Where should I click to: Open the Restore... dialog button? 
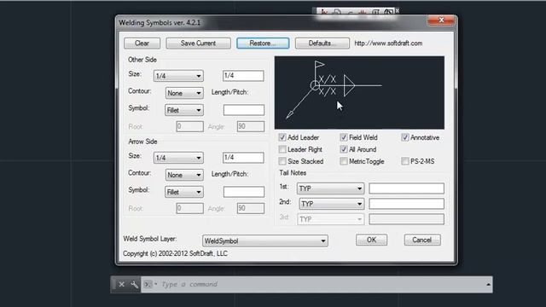coord(263,43)
